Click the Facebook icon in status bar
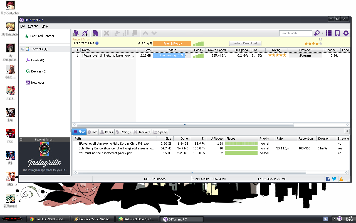The height and width of the screenshot is (223, 356). (328, 179)
